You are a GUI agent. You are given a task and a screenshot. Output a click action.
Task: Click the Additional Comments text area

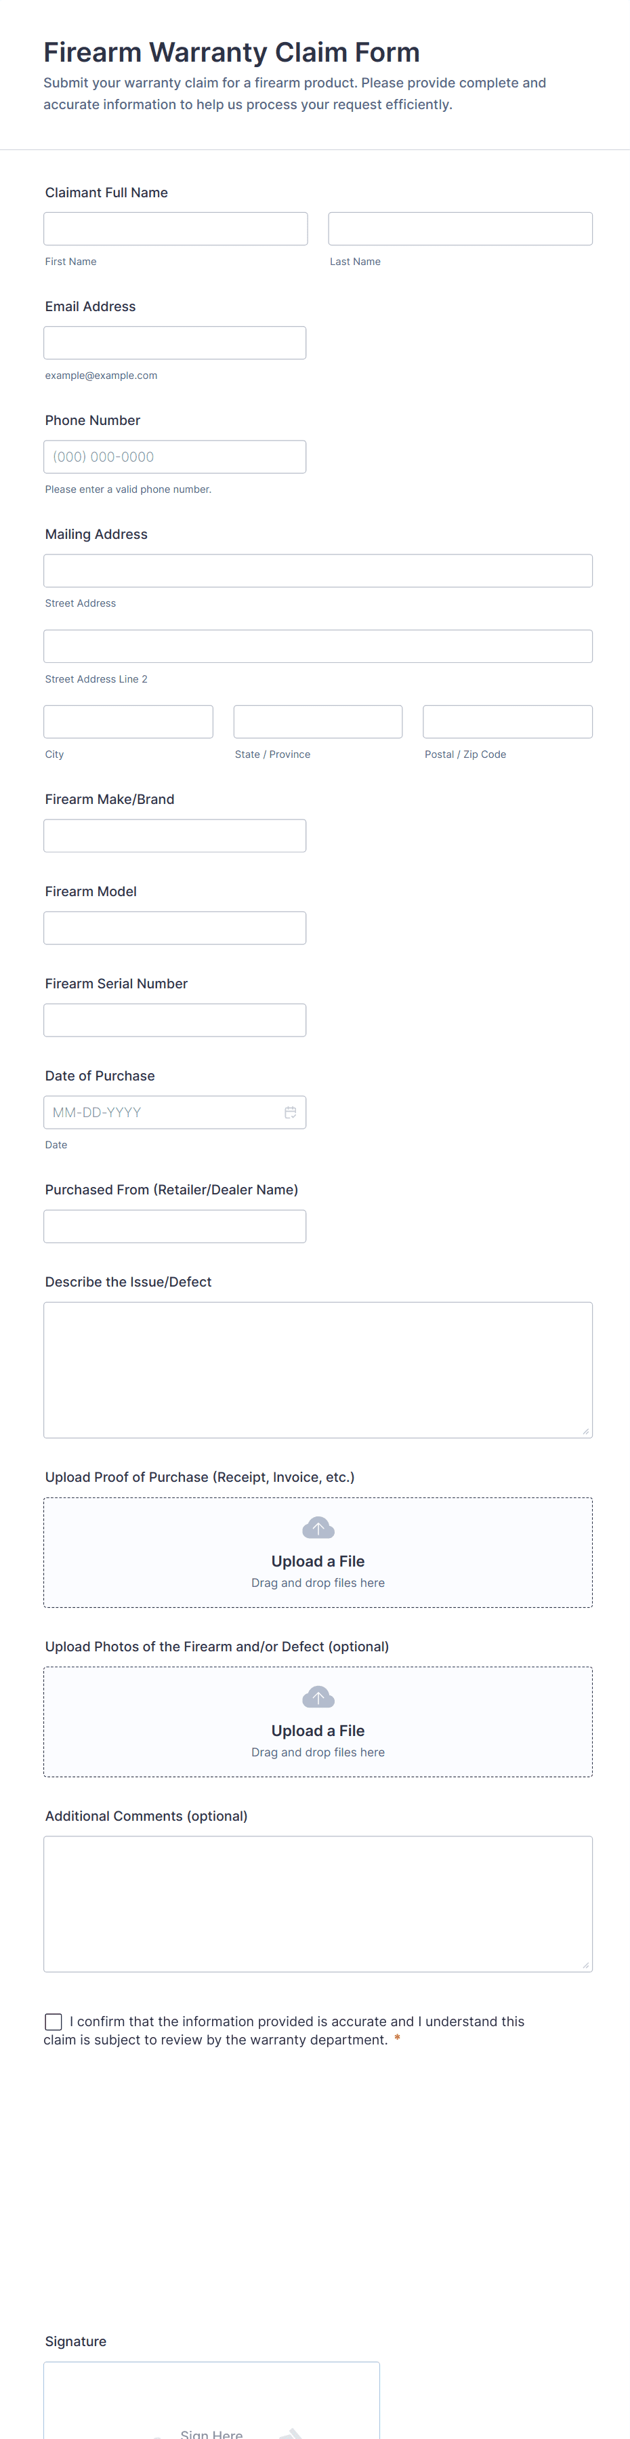pyautogui.click(x=318, y=1903)
